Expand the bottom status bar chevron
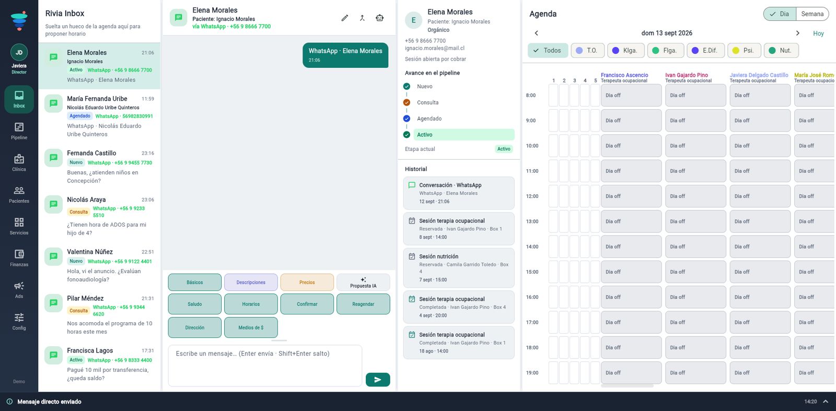Viewport: 836px width, 411px height. [826, 402]
